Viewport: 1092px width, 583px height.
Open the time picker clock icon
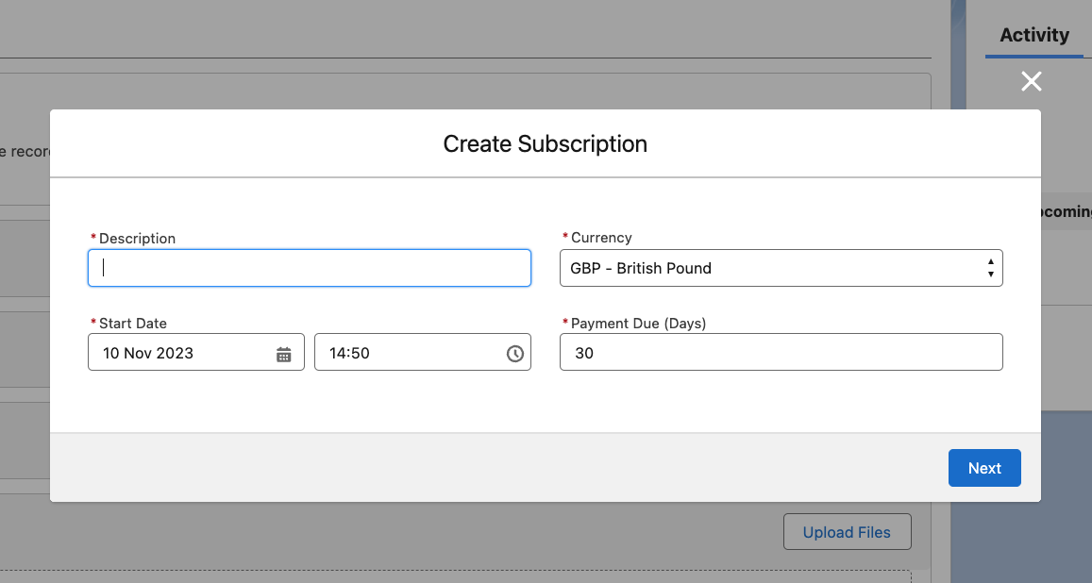click(x=514, y=354)
